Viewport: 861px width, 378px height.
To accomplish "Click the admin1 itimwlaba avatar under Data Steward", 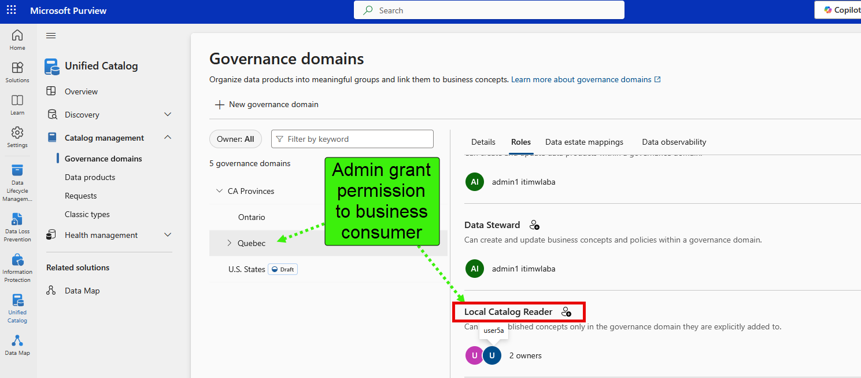I will [x=474, y=268].
